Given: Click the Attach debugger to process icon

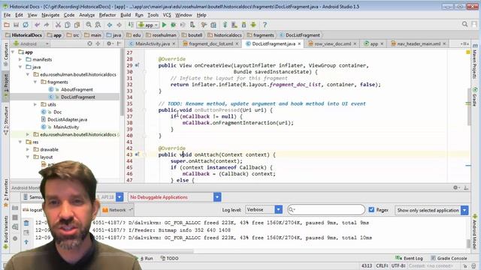Looking at the screenshot, I should [x=192, y=25].
